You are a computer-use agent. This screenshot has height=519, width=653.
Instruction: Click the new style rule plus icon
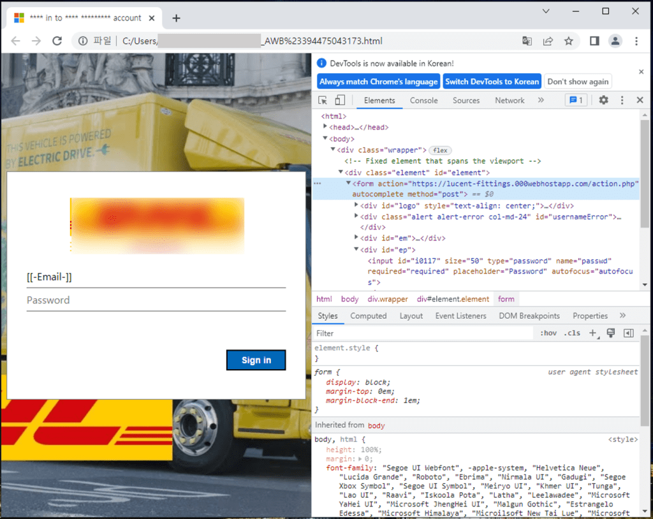592,333
